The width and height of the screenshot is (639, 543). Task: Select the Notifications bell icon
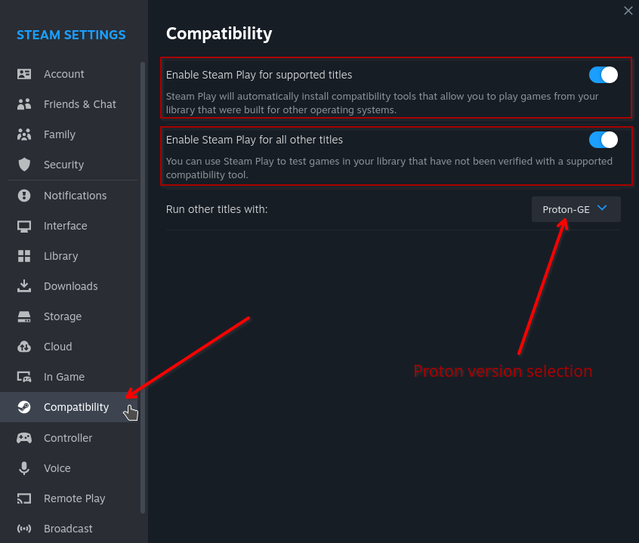(x=25, y=196)
